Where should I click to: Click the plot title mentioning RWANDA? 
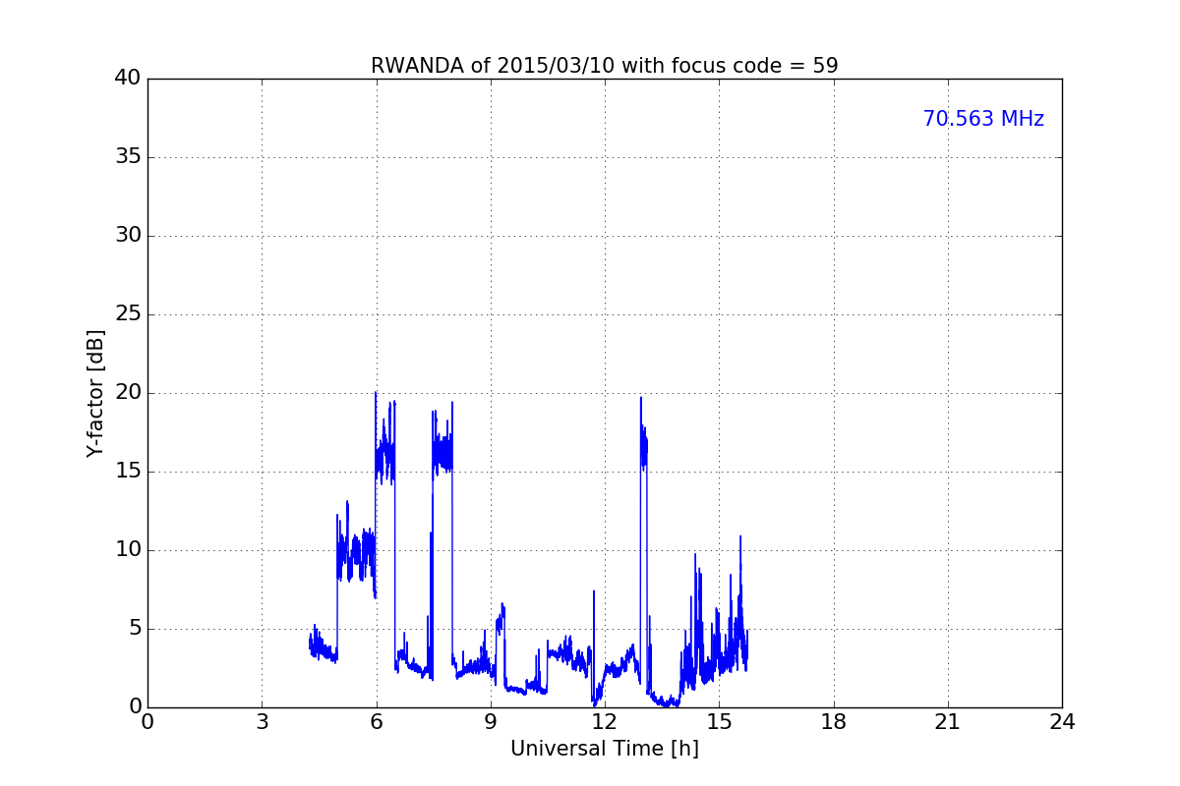(604, 66)
